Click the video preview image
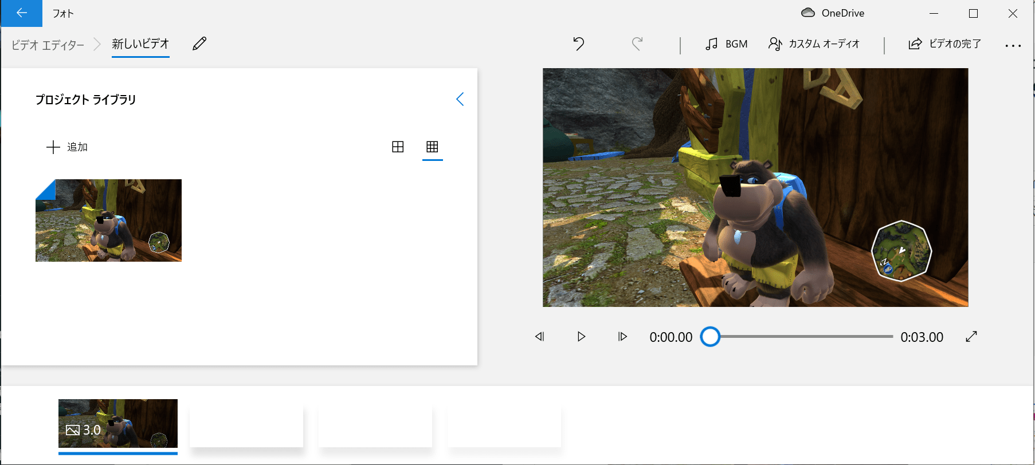 click(755, 187)
